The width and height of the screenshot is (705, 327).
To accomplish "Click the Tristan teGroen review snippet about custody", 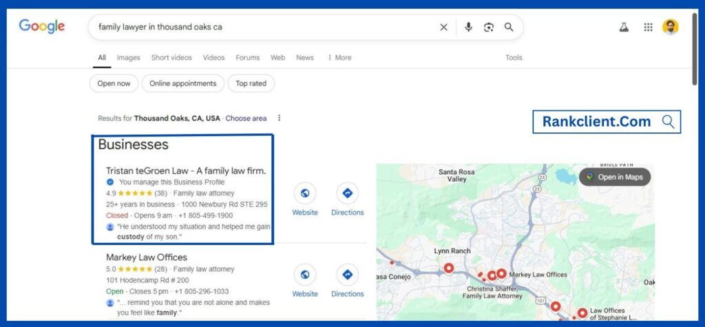I will point(193,231).
